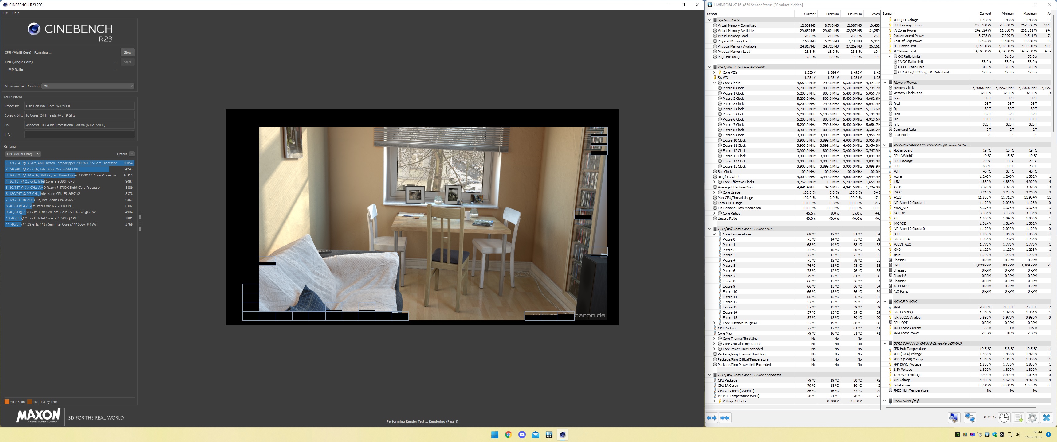Click HWiNFO log file plus icon

(x=1018, y=418)
